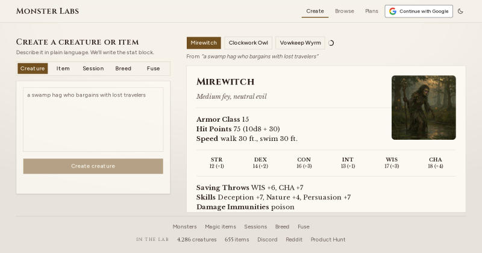
Task: Click Hit Points 75 (10d8 + 30)
Action: (238, 129)
